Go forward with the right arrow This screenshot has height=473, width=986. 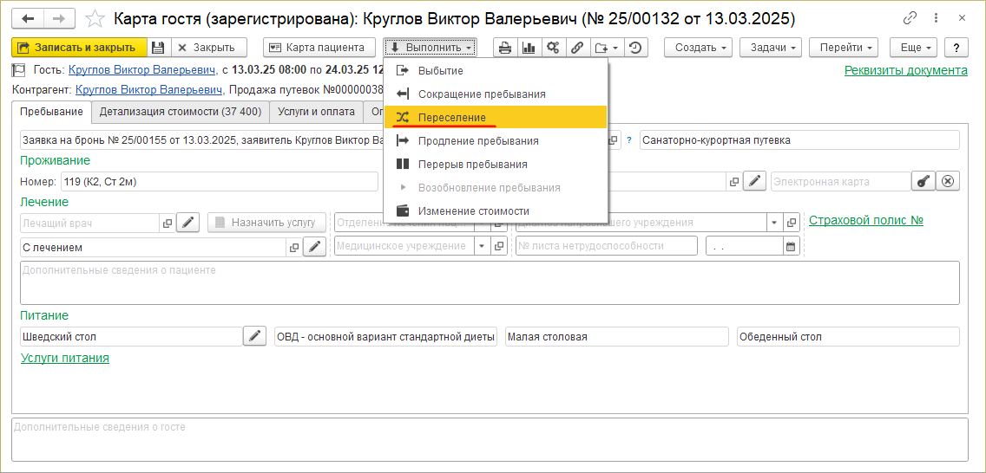point(58,18)
